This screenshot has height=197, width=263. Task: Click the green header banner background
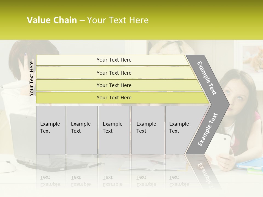point(201,20)
